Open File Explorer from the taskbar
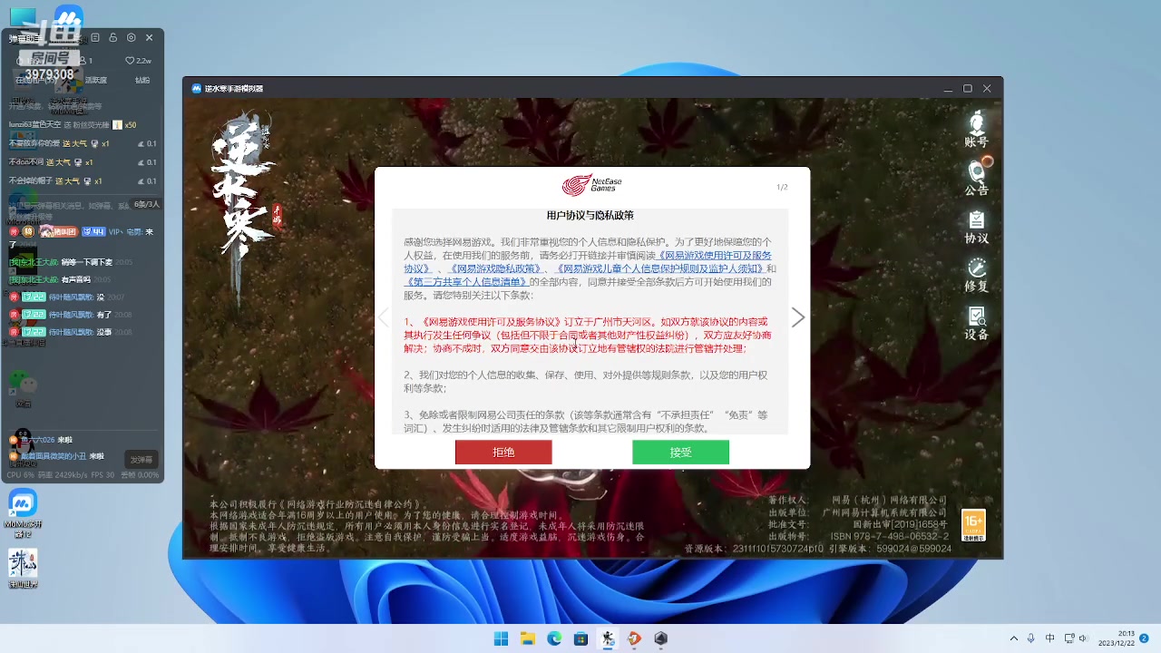Screen dimensions: 1161x653 pyautogui.click(x=528, y=638)
